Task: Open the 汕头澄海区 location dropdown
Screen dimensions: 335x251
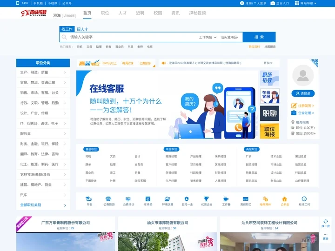Action: click(x=229, y=37)
